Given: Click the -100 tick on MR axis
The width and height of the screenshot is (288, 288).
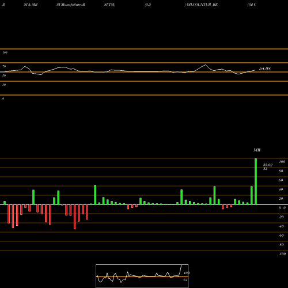Looking at the screenshot, I should click(282, 254).
